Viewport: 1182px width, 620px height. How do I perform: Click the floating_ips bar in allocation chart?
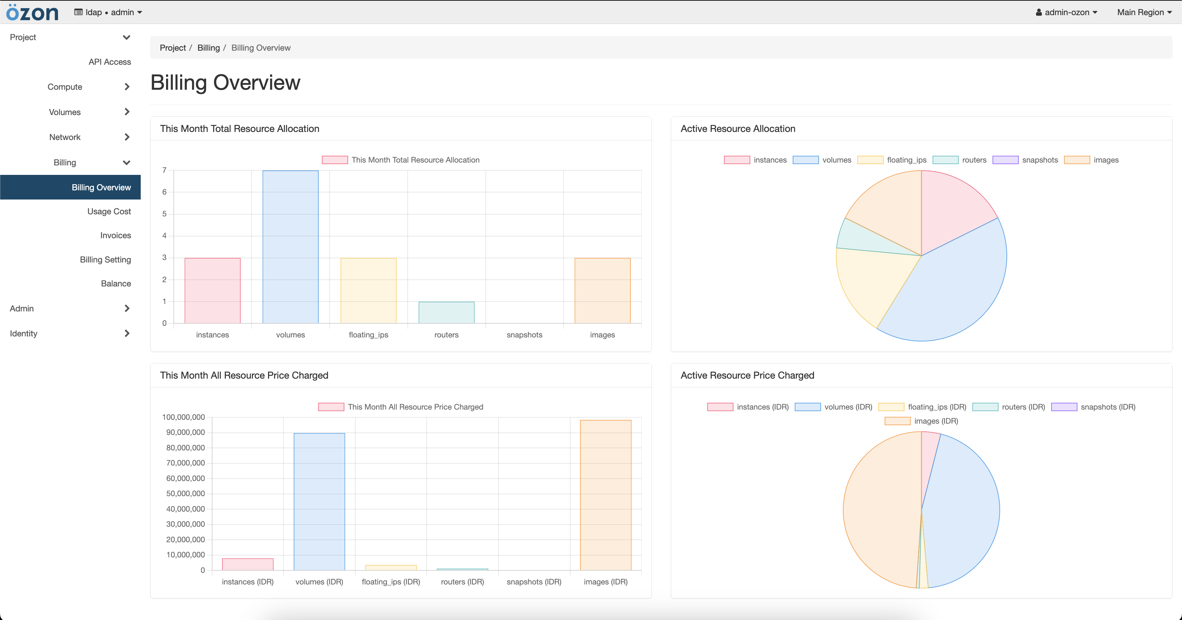[x=368, y=291]
